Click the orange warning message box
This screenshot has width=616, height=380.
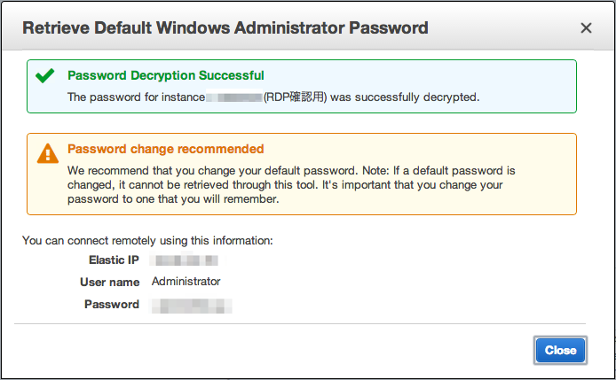click(302, 174)
